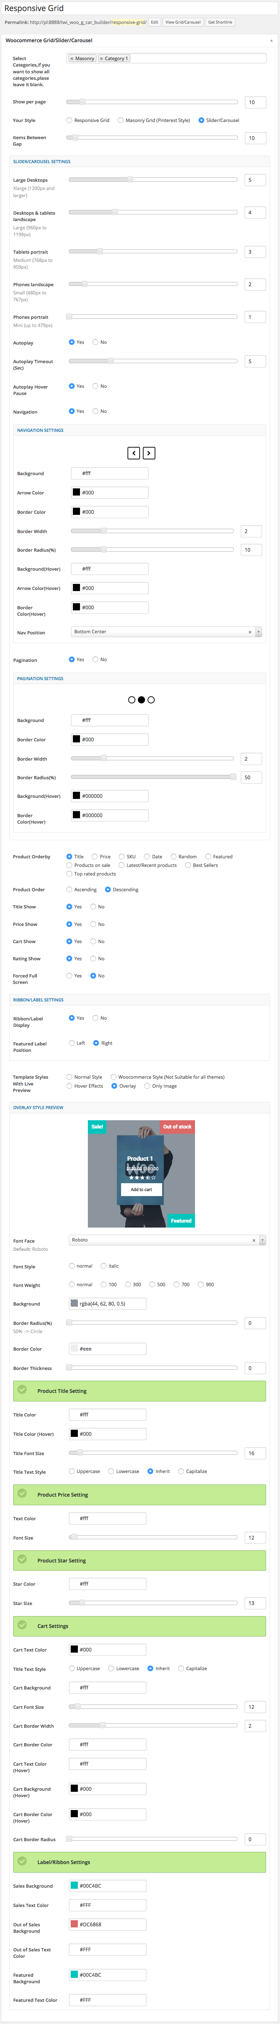The height and width of the screenshot is (2024, 280).
Task: Turn Navigation off with No
Action: (x=96, y=411)
